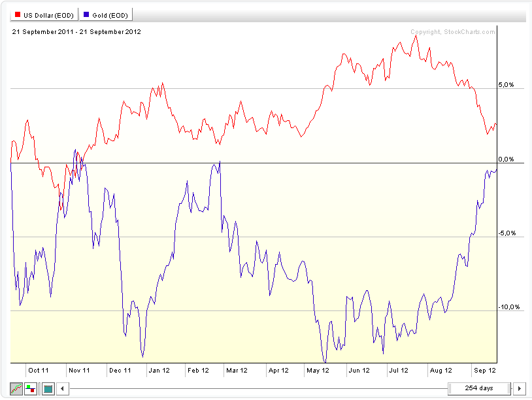Click the 5.0% y-axis label

coord(507,85)
